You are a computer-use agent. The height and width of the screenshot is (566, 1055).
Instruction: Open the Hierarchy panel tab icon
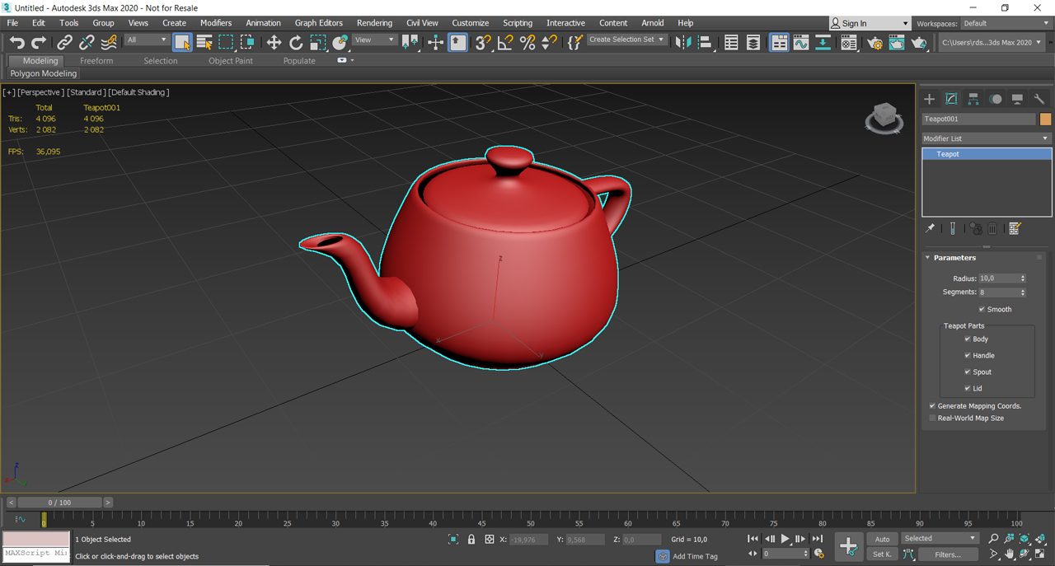tap(973, 99)
